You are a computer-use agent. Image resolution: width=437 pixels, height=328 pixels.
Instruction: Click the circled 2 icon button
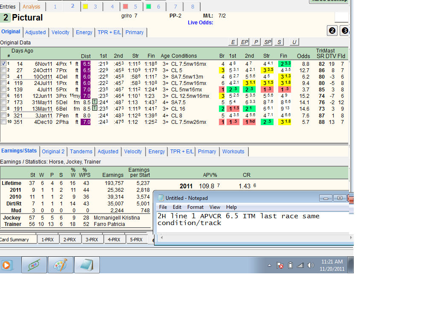tap(332, 31)
